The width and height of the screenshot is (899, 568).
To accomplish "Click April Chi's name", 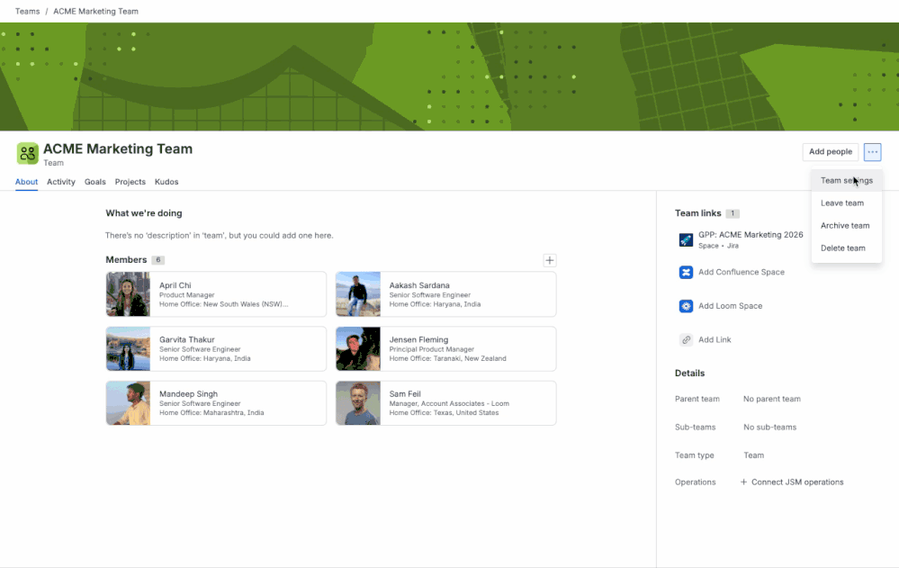I will pyautogui.click(x=175, y=285).
